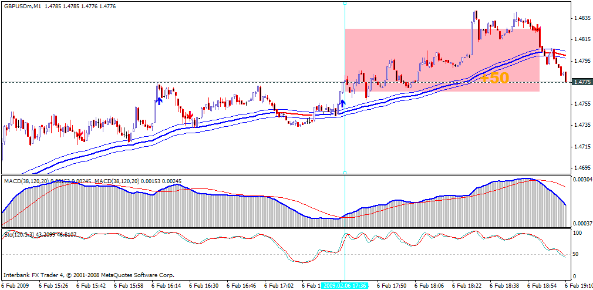Click the 6 Feb 18:54 time label

tap(543, 286)
